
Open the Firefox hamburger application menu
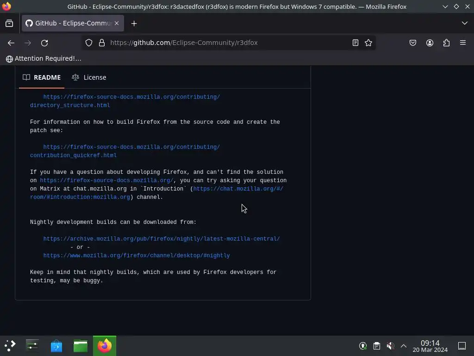[x=463, y=43]
